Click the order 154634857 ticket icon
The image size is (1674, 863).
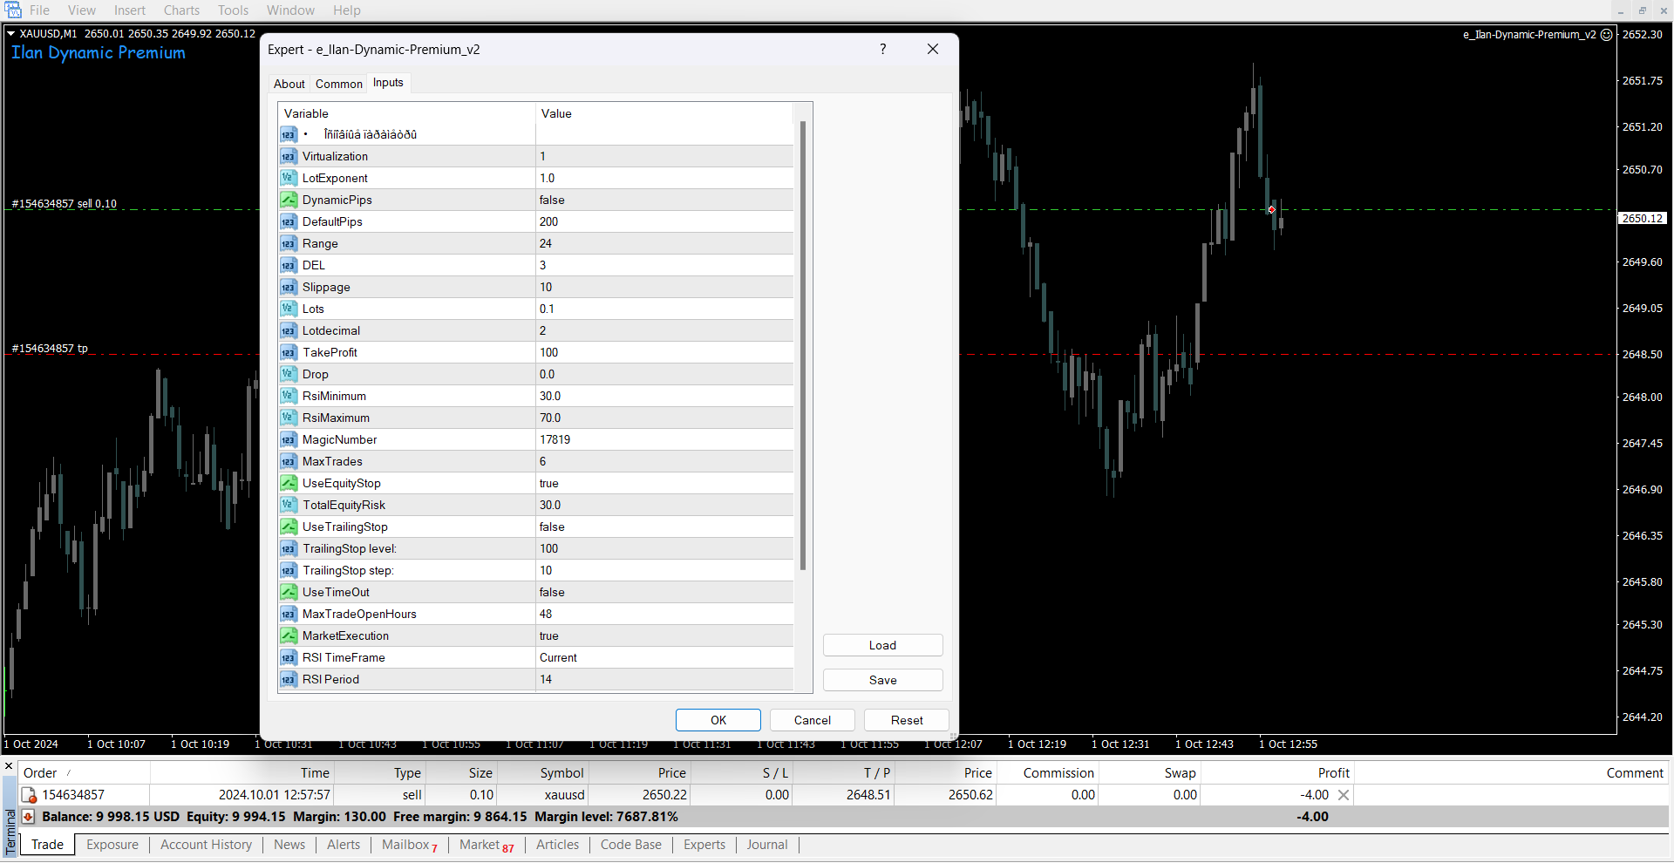pos(29,795)
